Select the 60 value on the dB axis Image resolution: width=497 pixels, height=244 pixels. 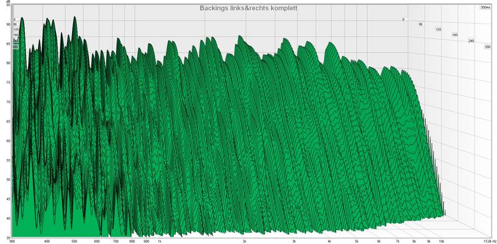tap(9, 141)
